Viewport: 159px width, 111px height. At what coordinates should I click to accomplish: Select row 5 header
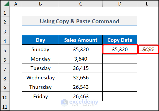click(5, 50)
